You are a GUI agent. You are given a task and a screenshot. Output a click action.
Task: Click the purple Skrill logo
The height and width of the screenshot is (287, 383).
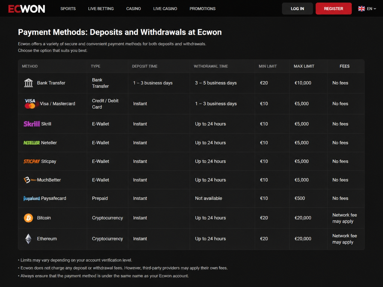(x=31, y=124)
